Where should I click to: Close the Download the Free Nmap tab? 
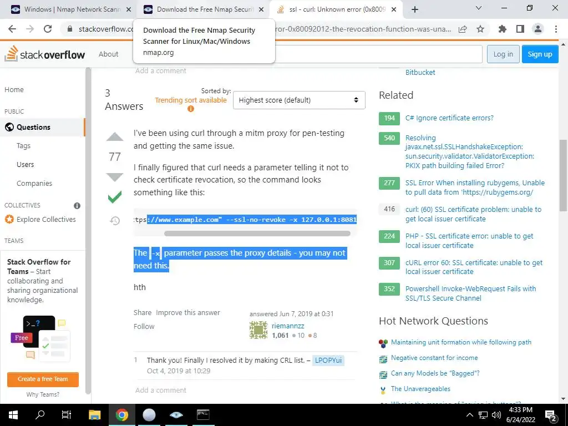[x=261, y=9]
